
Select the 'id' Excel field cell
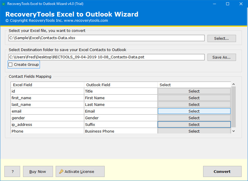47,91
